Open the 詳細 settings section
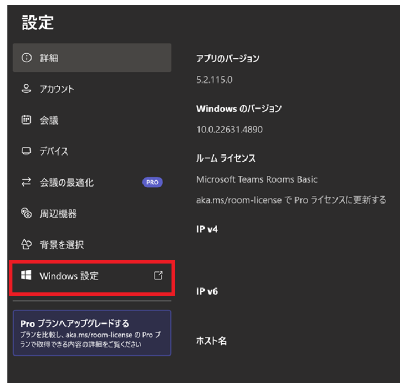The width and height of the screenshot is (400, 384). click(92, 58)
